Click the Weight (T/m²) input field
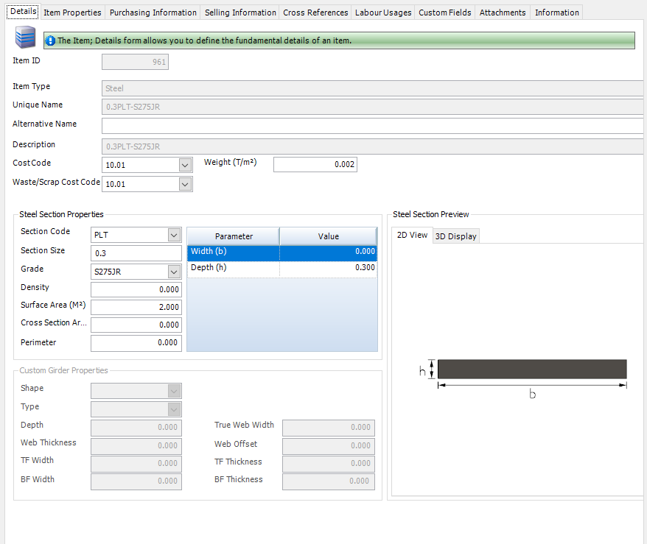The width and height of the screenshot is (647, 544). (x=315, y=164)
